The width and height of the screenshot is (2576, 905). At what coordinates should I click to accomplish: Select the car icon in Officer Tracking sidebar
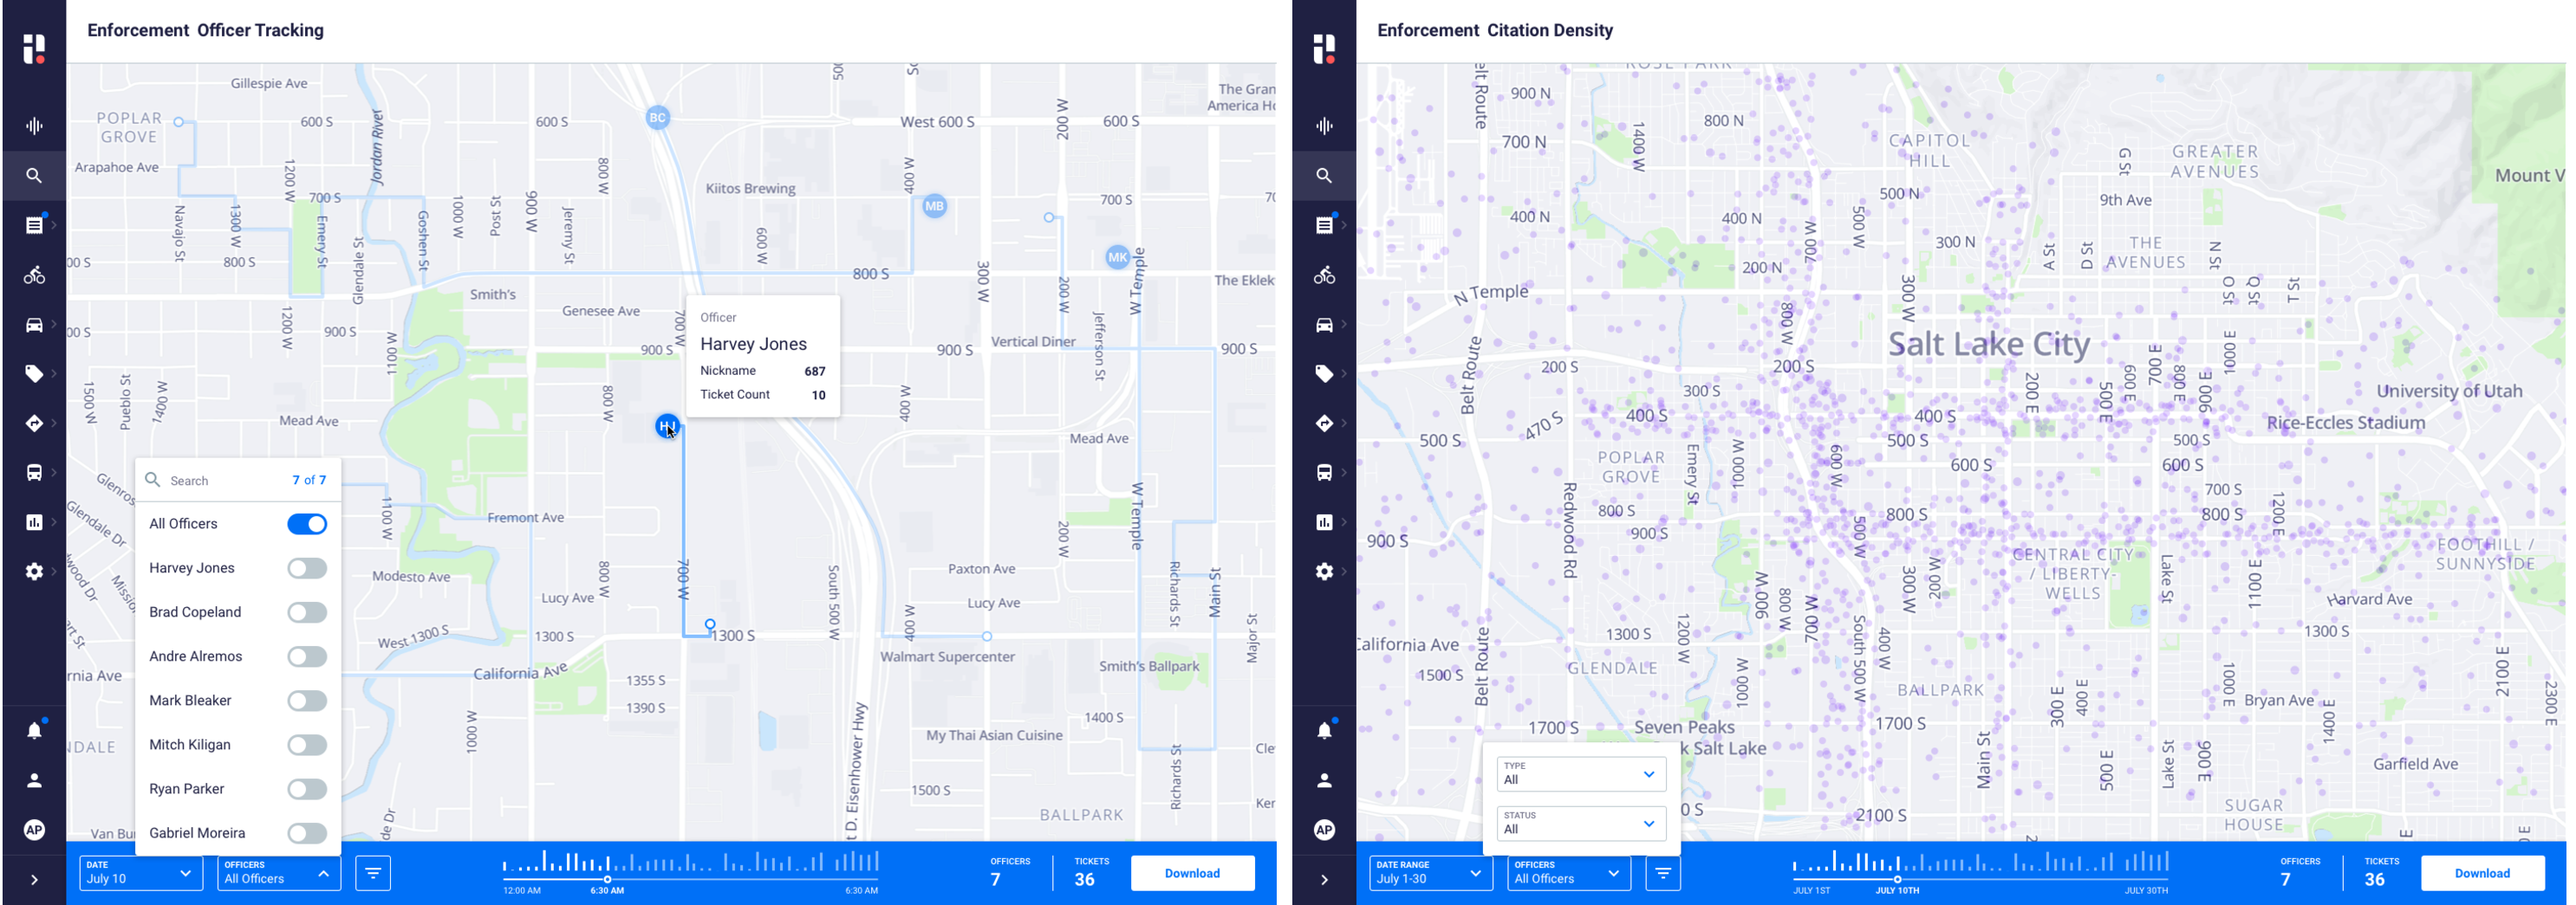coord(34,325)
